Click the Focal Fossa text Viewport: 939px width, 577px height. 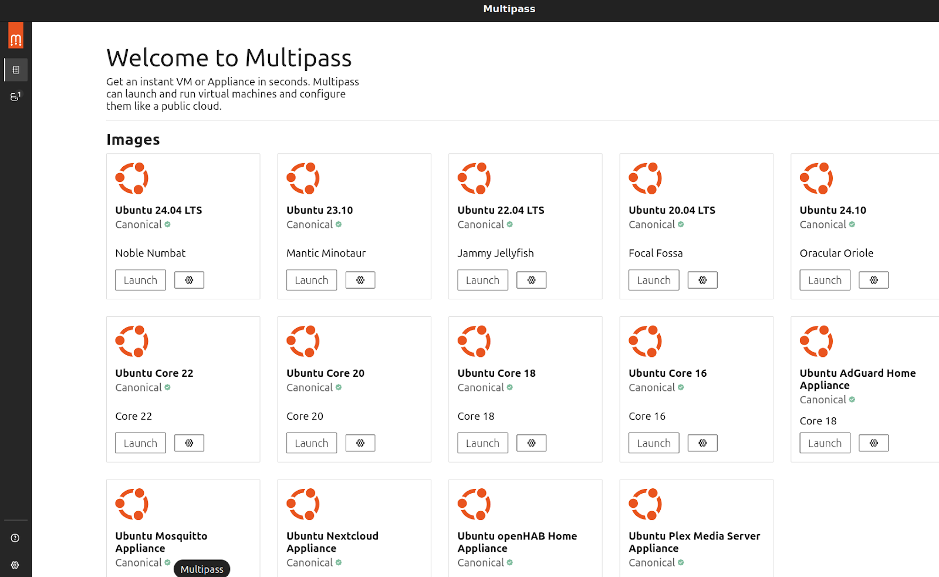(x=656, y=253)
